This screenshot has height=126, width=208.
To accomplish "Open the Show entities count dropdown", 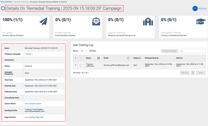I will pos(84,51).
